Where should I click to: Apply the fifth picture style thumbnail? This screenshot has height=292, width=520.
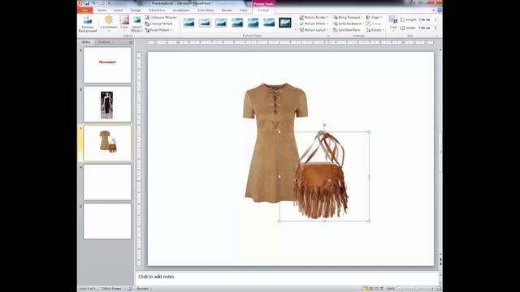click(x=253, y=23)
